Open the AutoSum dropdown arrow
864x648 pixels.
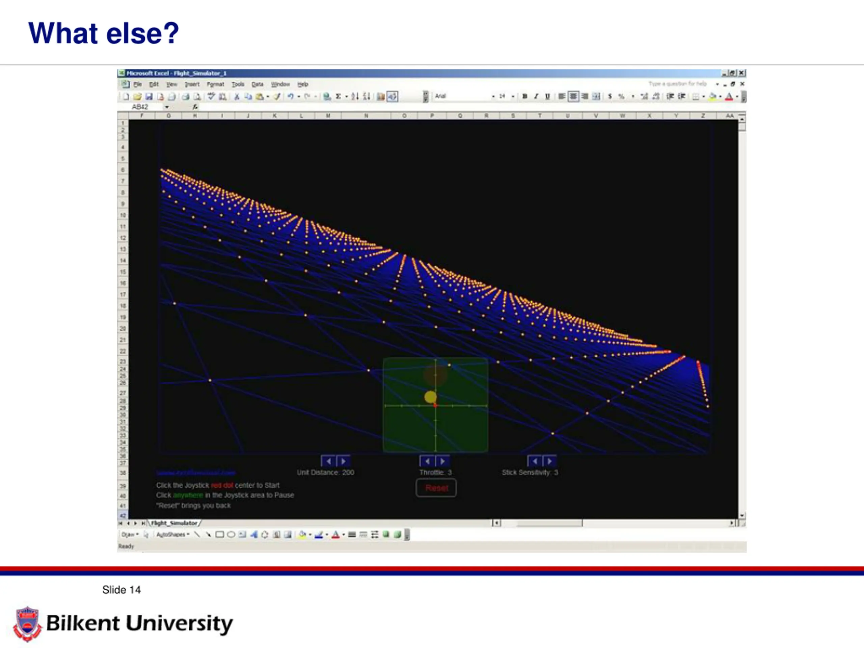[x=346, y=97]
